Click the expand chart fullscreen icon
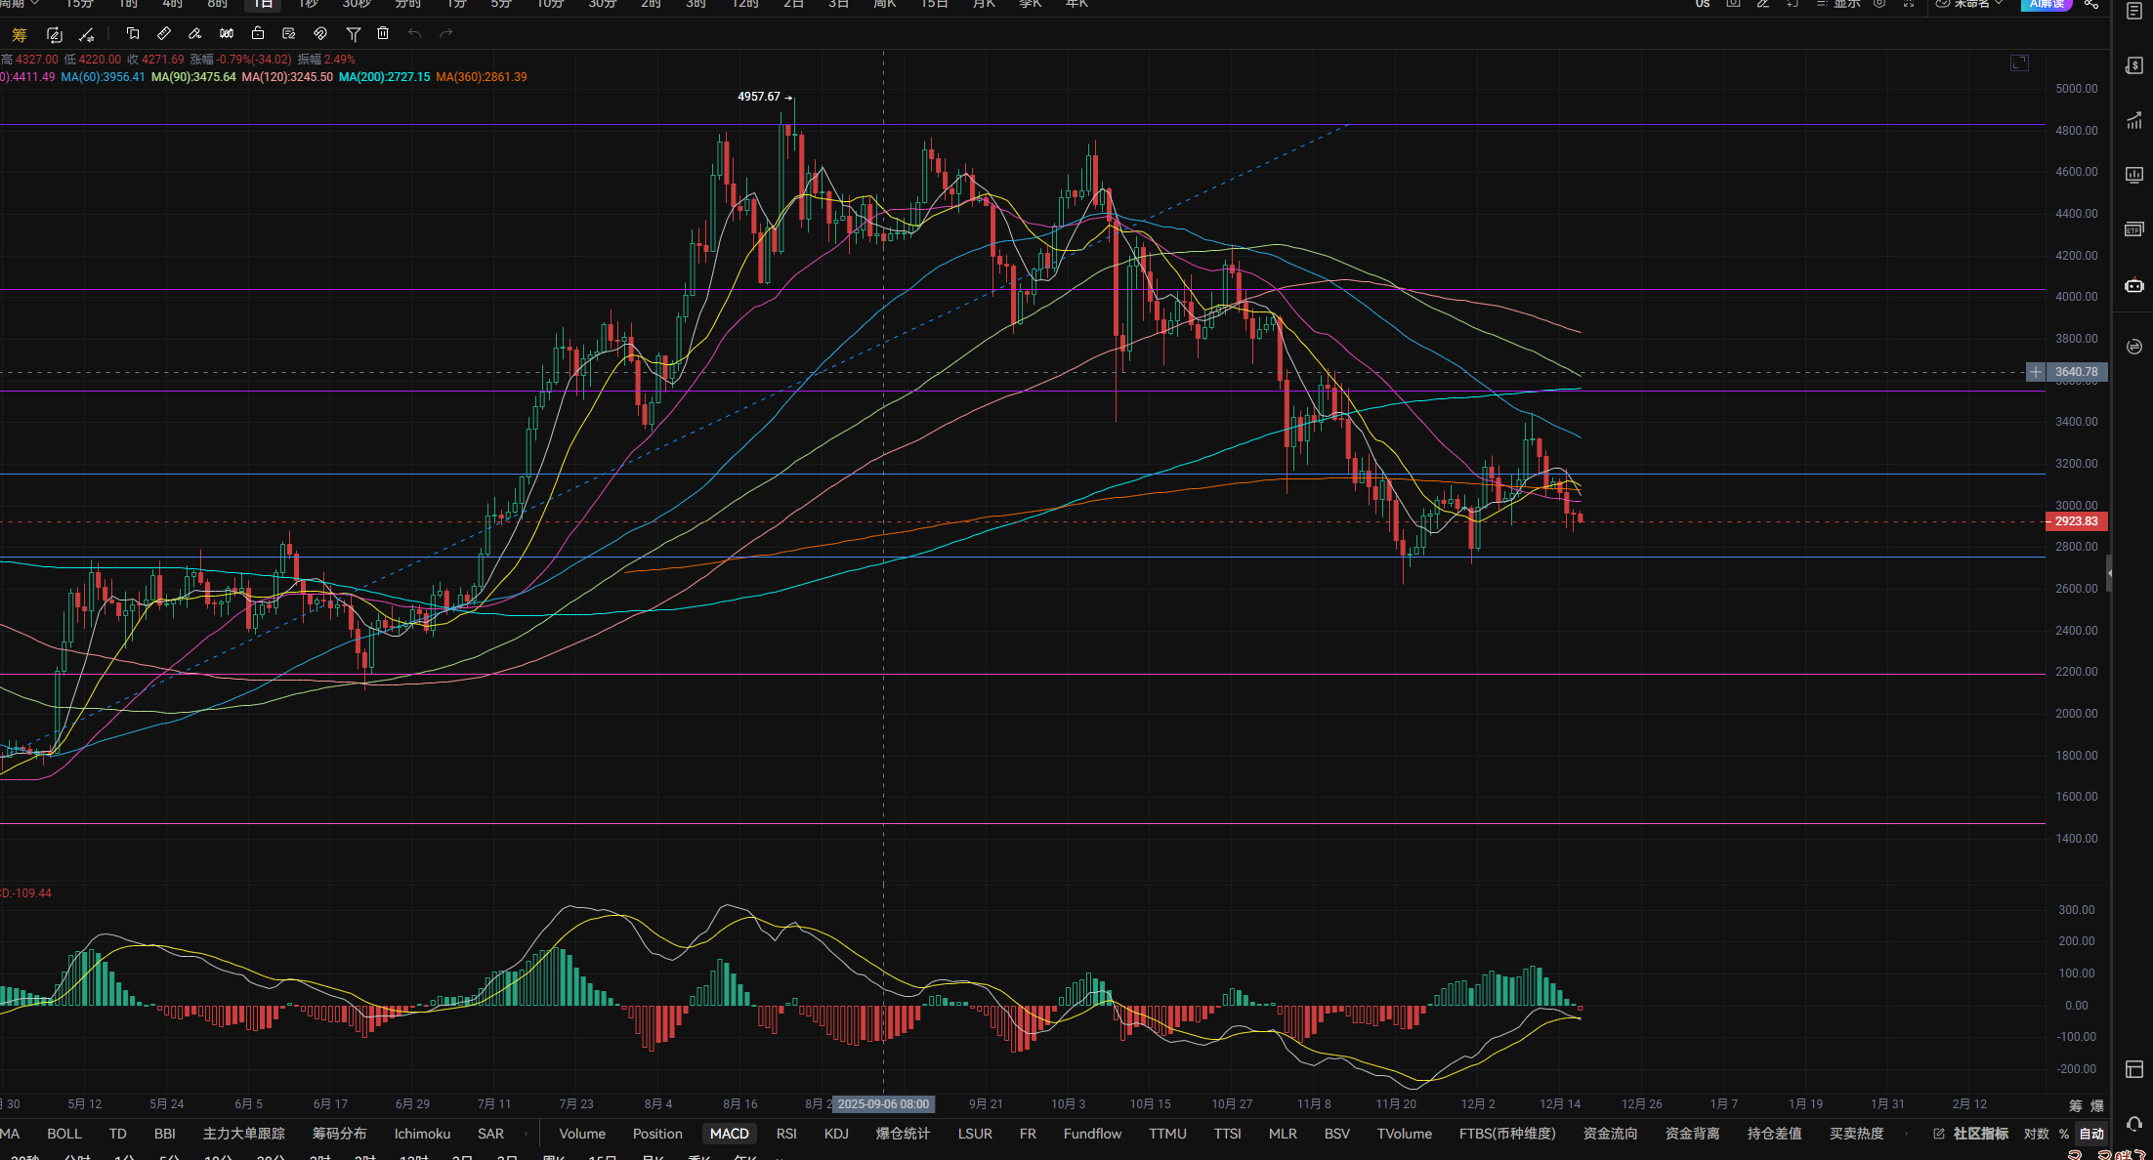2153x1160 pixels. [2019, 63]
